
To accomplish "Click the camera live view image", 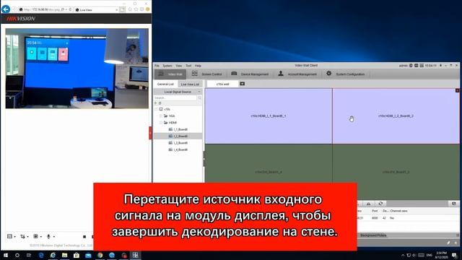I will click(x=77, y=69).
